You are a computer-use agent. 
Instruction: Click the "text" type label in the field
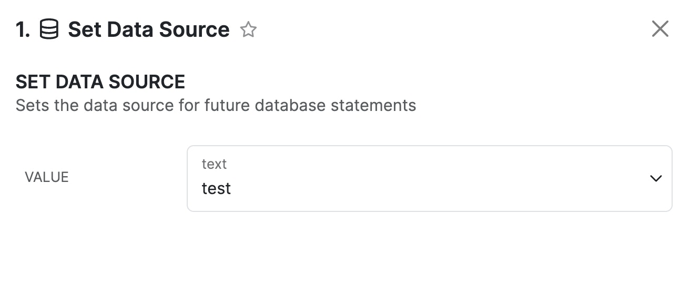click(x=214, y=164)
